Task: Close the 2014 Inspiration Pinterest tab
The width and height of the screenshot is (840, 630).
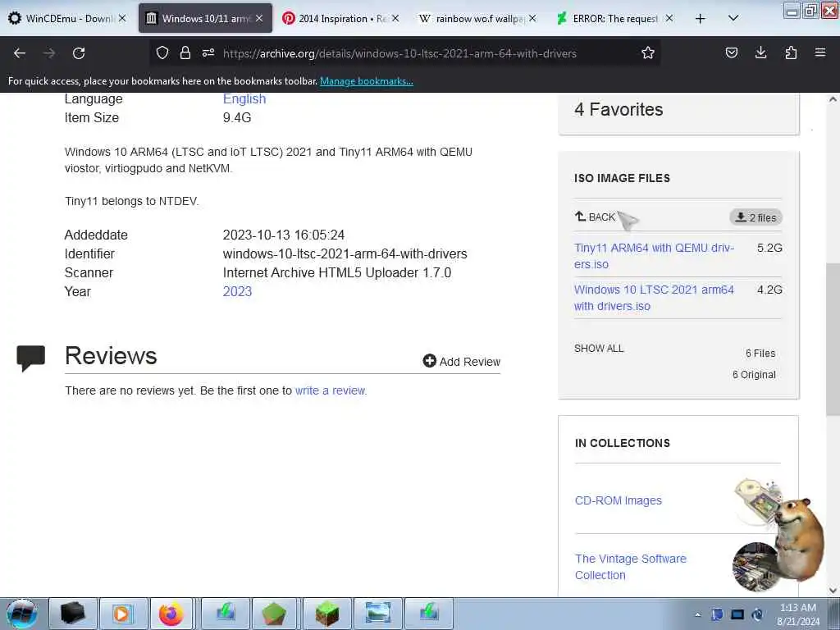Action: coord(395,18)
